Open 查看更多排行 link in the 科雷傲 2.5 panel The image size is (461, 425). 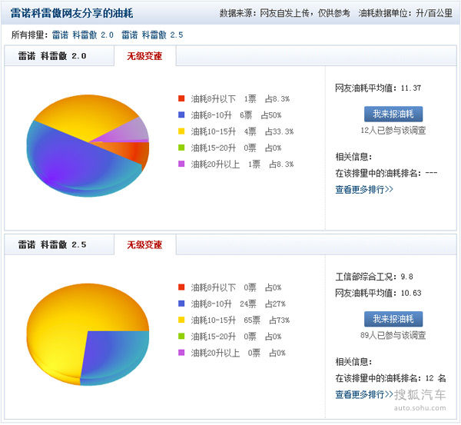364,394
